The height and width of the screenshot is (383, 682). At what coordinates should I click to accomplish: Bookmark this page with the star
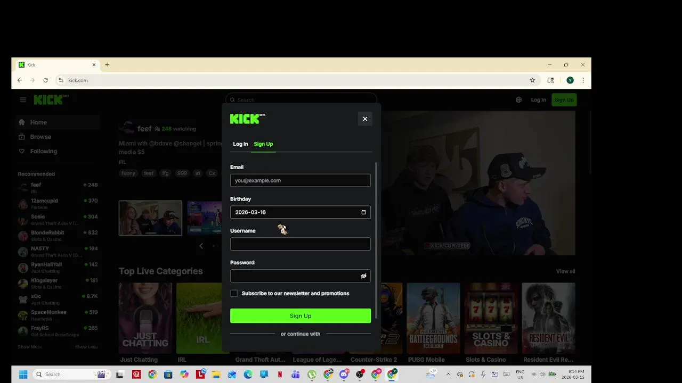coord(532,80)
